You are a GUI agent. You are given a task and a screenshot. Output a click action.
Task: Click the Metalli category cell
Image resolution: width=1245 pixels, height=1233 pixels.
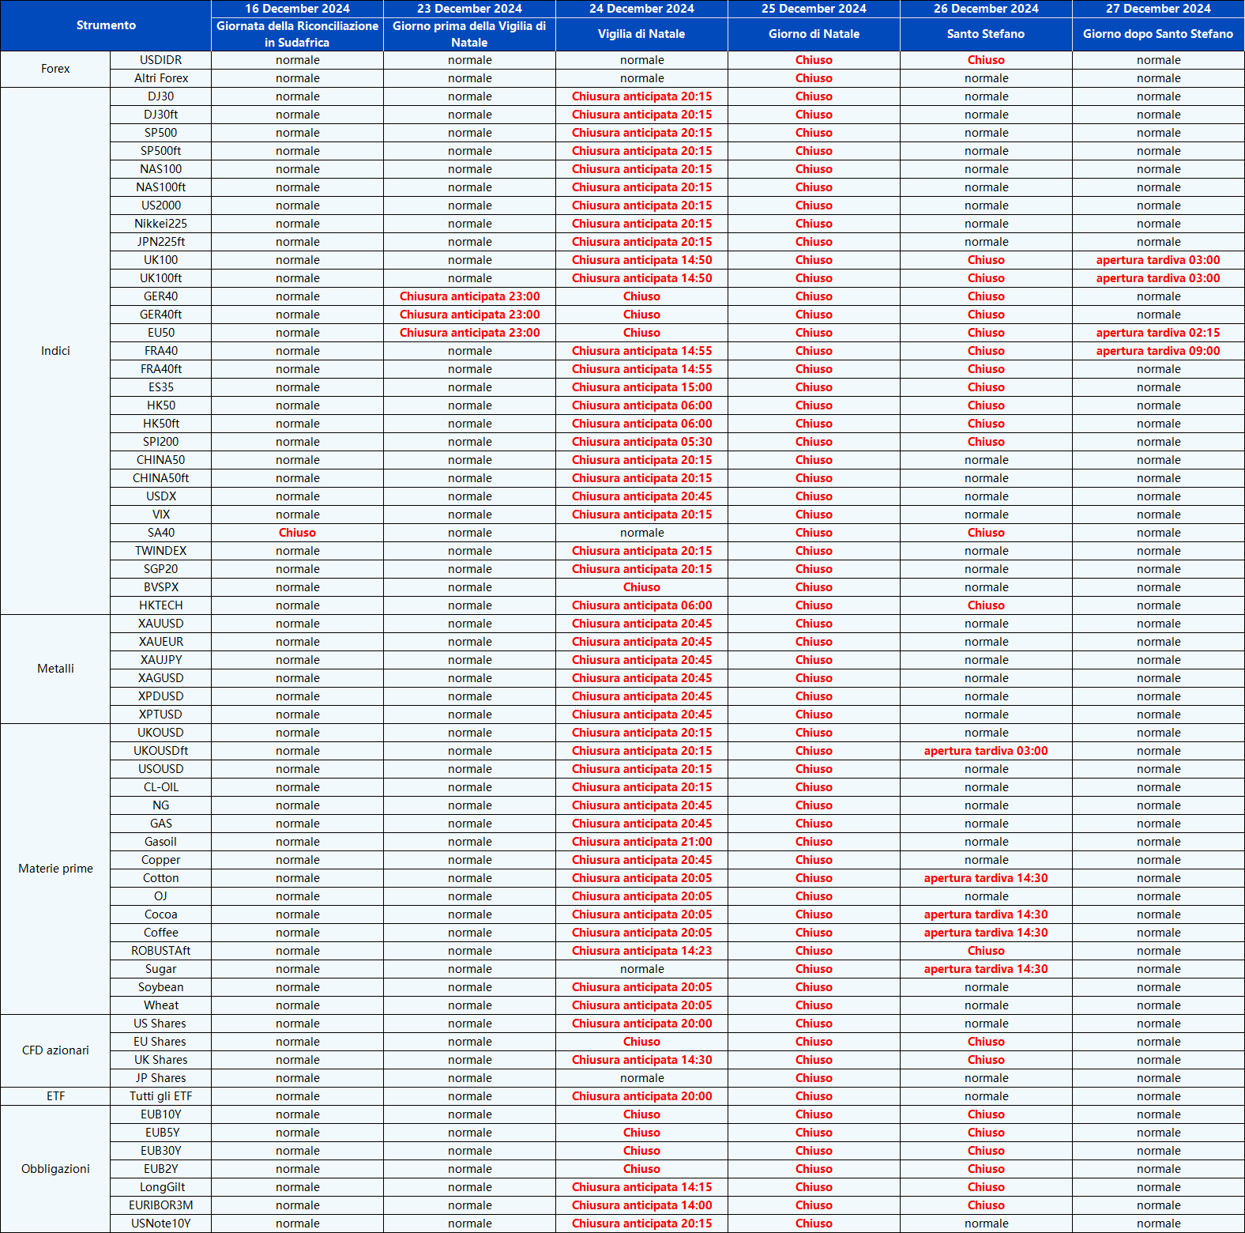(55, 669)
